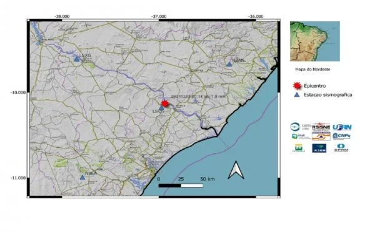Image resolution: width=372 pixels, height=232 pixels.
Task: Click the blue triangle legend symbol
Action: pos(297,95)
